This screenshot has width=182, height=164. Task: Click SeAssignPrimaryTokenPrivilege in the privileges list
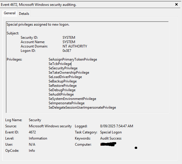pos(73,59)
